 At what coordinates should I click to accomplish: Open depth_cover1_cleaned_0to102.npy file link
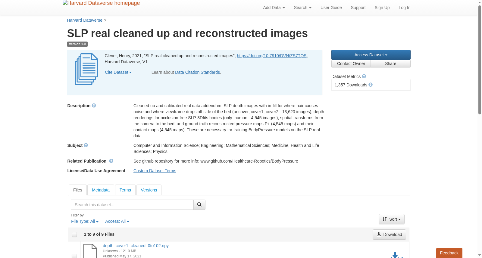click(136, 246)
